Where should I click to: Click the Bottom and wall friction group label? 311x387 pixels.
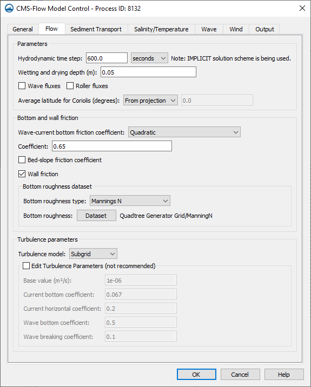coord(48,118)
